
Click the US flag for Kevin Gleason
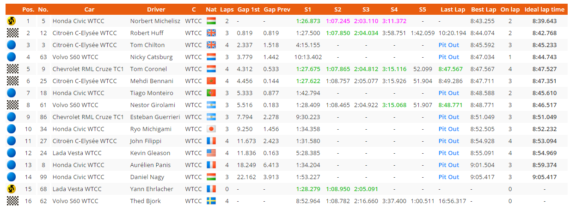[x=211, y=153]
